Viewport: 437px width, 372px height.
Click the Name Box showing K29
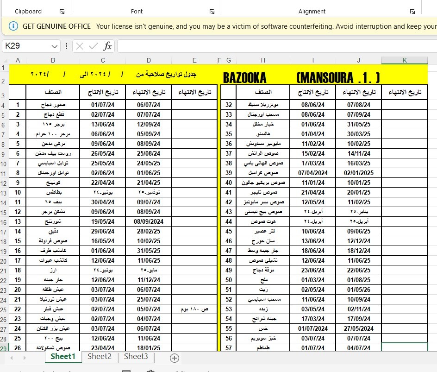[x=27, y=46]
